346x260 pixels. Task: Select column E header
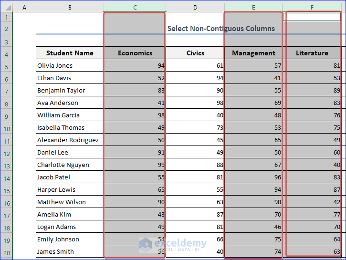253,7
